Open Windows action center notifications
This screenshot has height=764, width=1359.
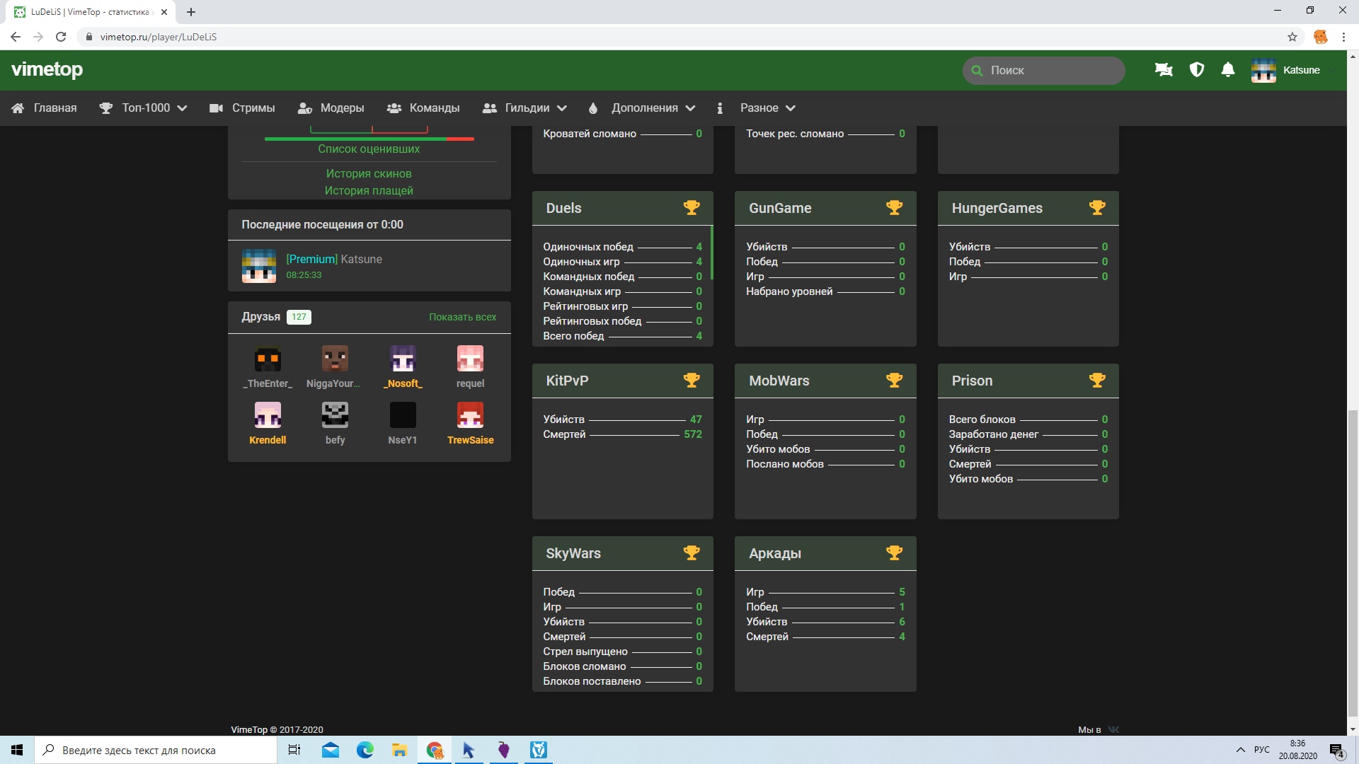pos(1337,750)
